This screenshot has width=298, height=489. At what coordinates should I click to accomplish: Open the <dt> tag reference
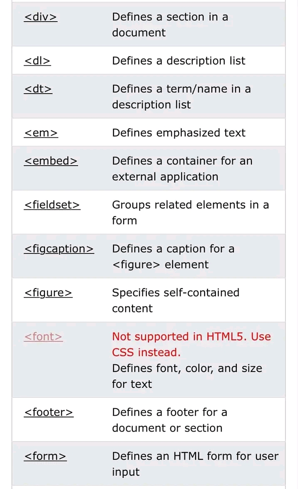[38, 89]
